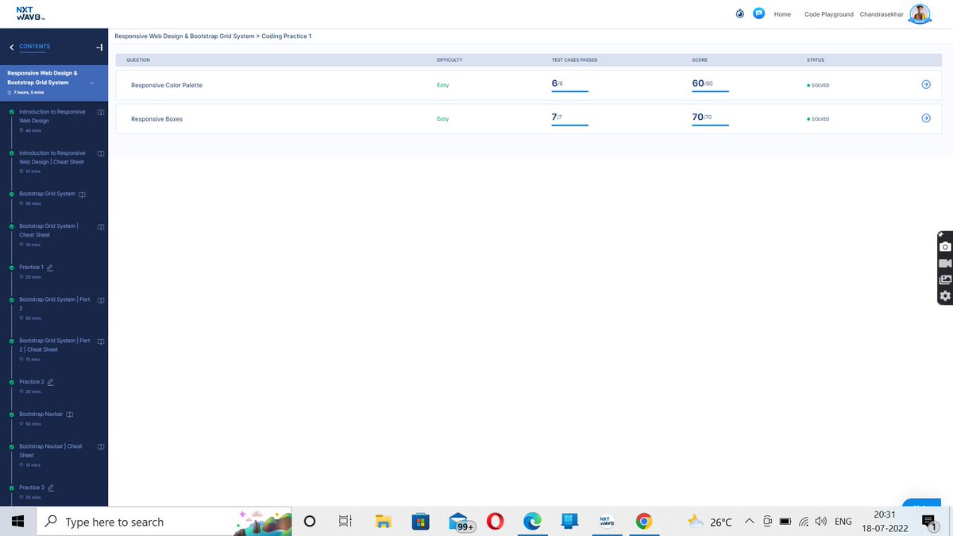
Task: Click the 60/60 score progress bar
Action: coord(710,91)
